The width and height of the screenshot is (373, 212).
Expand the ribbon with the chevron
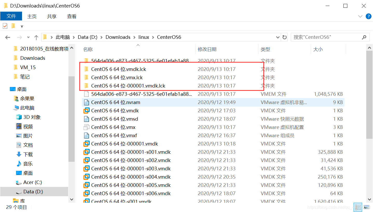pos(360,16)
